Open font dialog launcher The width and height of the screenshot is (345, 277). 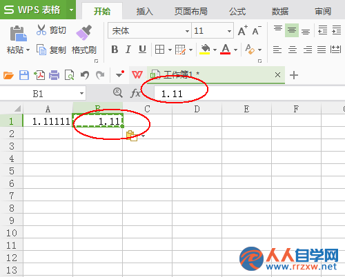tap(259, 61)
